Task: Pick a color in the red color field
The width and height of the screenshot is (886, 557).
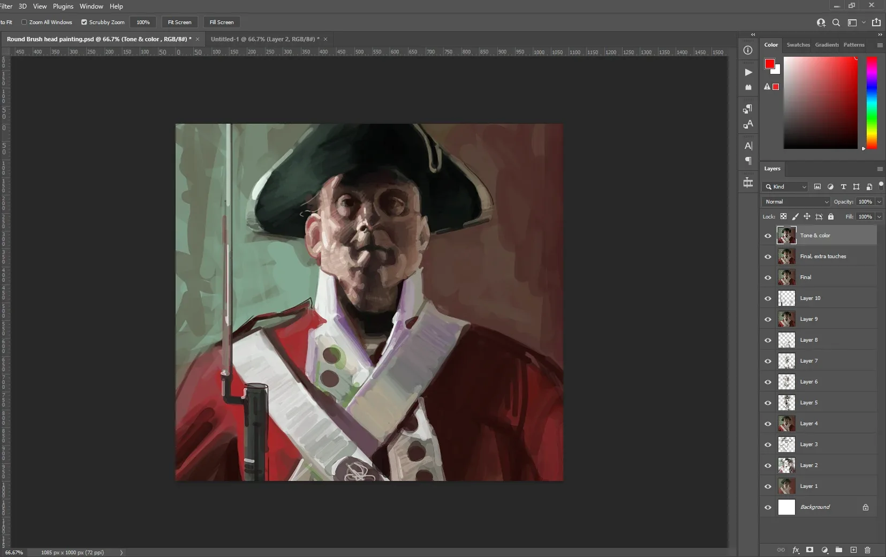Action: point(821,103)
